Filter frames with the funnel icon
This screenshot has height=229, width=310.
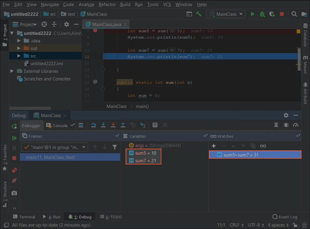pos(115,147)
